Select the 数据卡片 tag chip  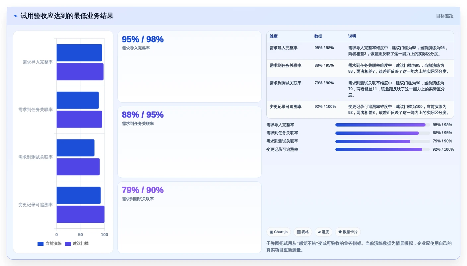pyautogui.click(x=348, y=232)
